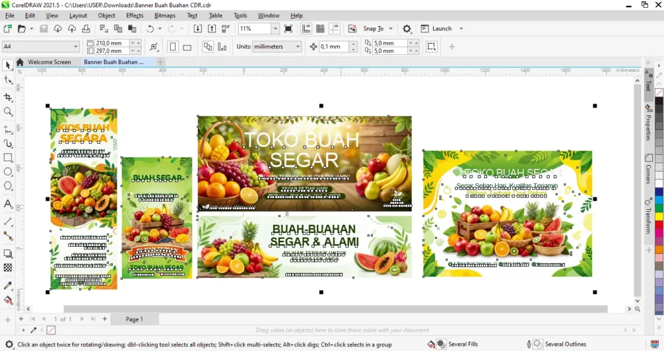Toggle portrait page orientation
664x351 pixels.
[x=172, y=47]
